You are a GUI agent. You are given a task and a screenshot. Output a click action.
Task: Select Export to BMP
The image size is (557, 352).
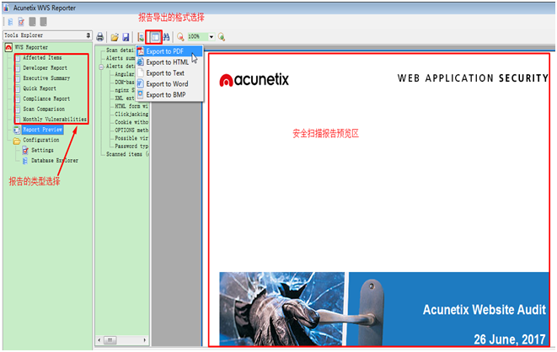(170, 95)
